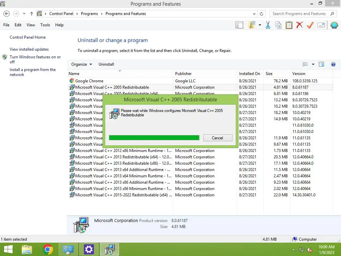Click Cancel in the configuration dialog
The width and height of the screenshot is (341, 256).
[x=217, y=138]
